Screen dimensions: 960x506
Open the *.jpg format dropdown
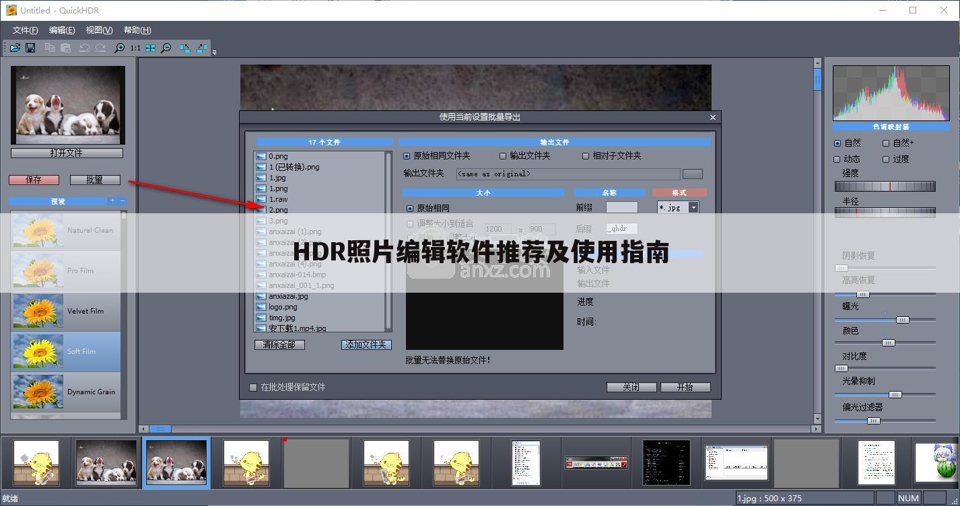(x=693, y=208)
